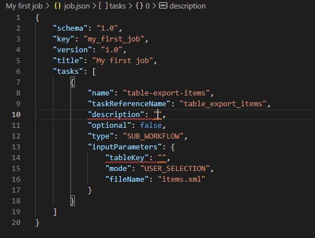This screenshot has width=315, height=238.
Task: Click the "SUB_WORKFLOW" type value
Action: pos(153,136)
